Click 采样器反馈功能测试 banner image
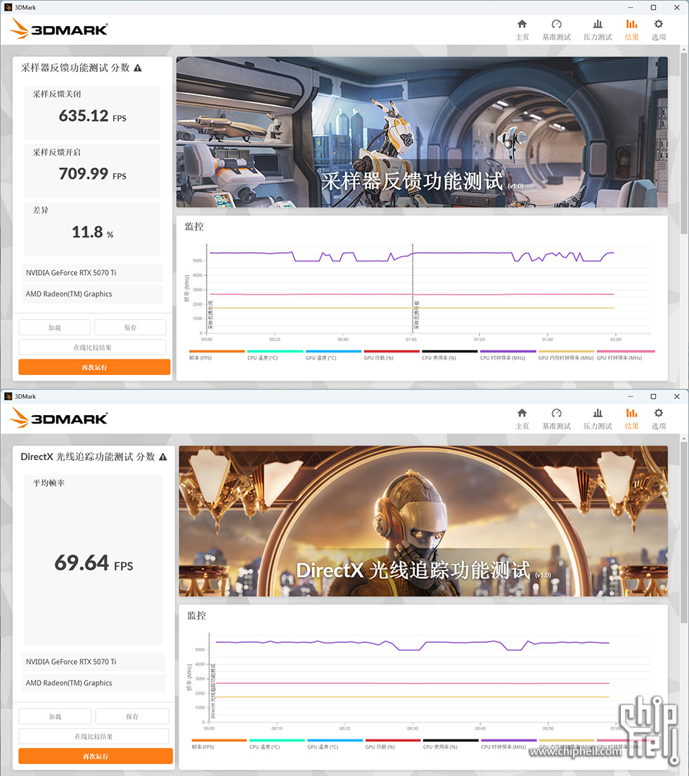The height and width of the screenshot is (776, 689). click(x=422, y=132)
